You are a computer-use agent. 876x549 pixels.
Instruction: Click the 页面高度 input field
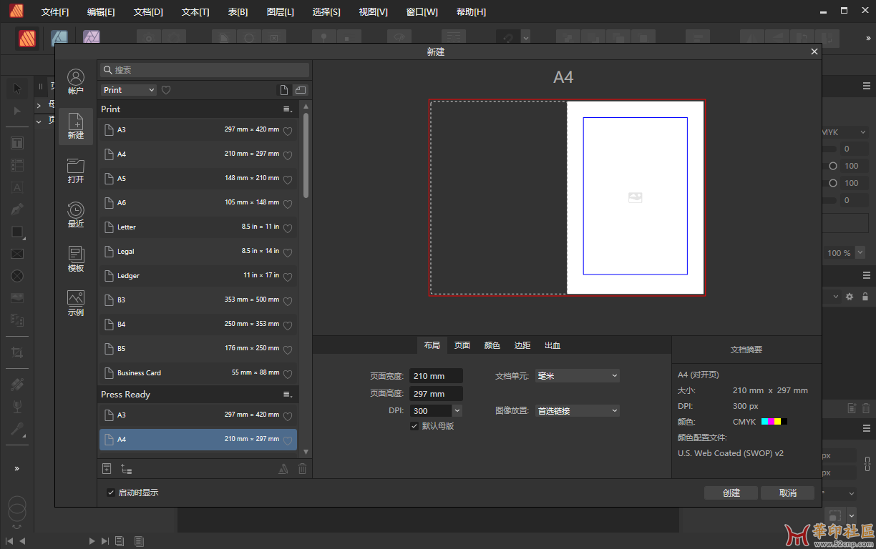pos(436,394)
